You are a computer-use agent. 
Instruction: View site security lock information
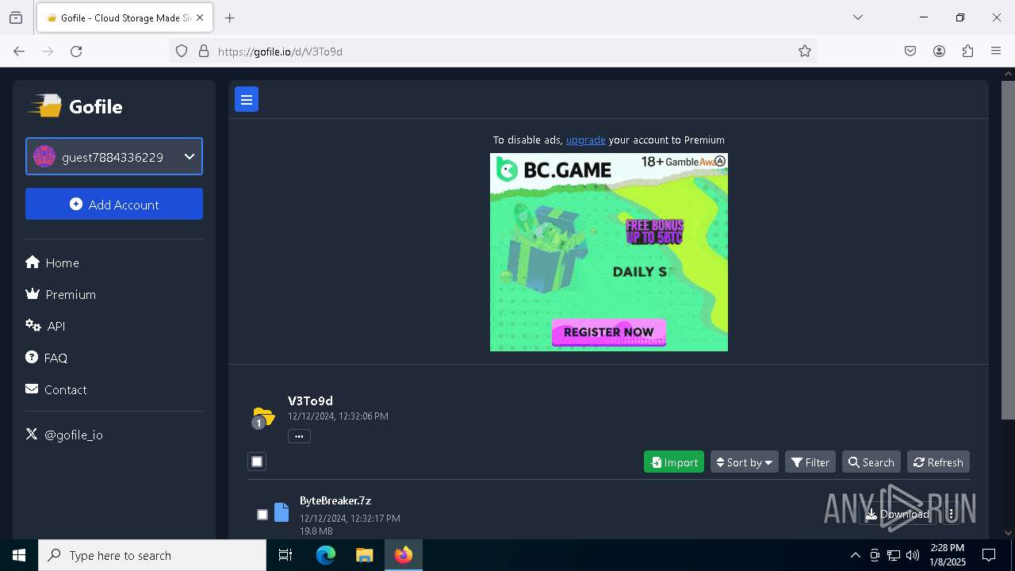[204, 51]
